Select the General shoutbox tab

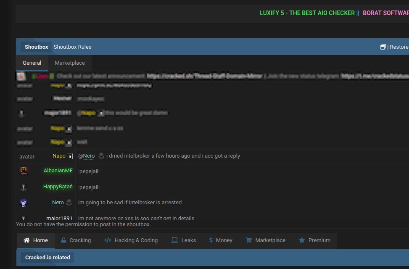tap(32, 63)
